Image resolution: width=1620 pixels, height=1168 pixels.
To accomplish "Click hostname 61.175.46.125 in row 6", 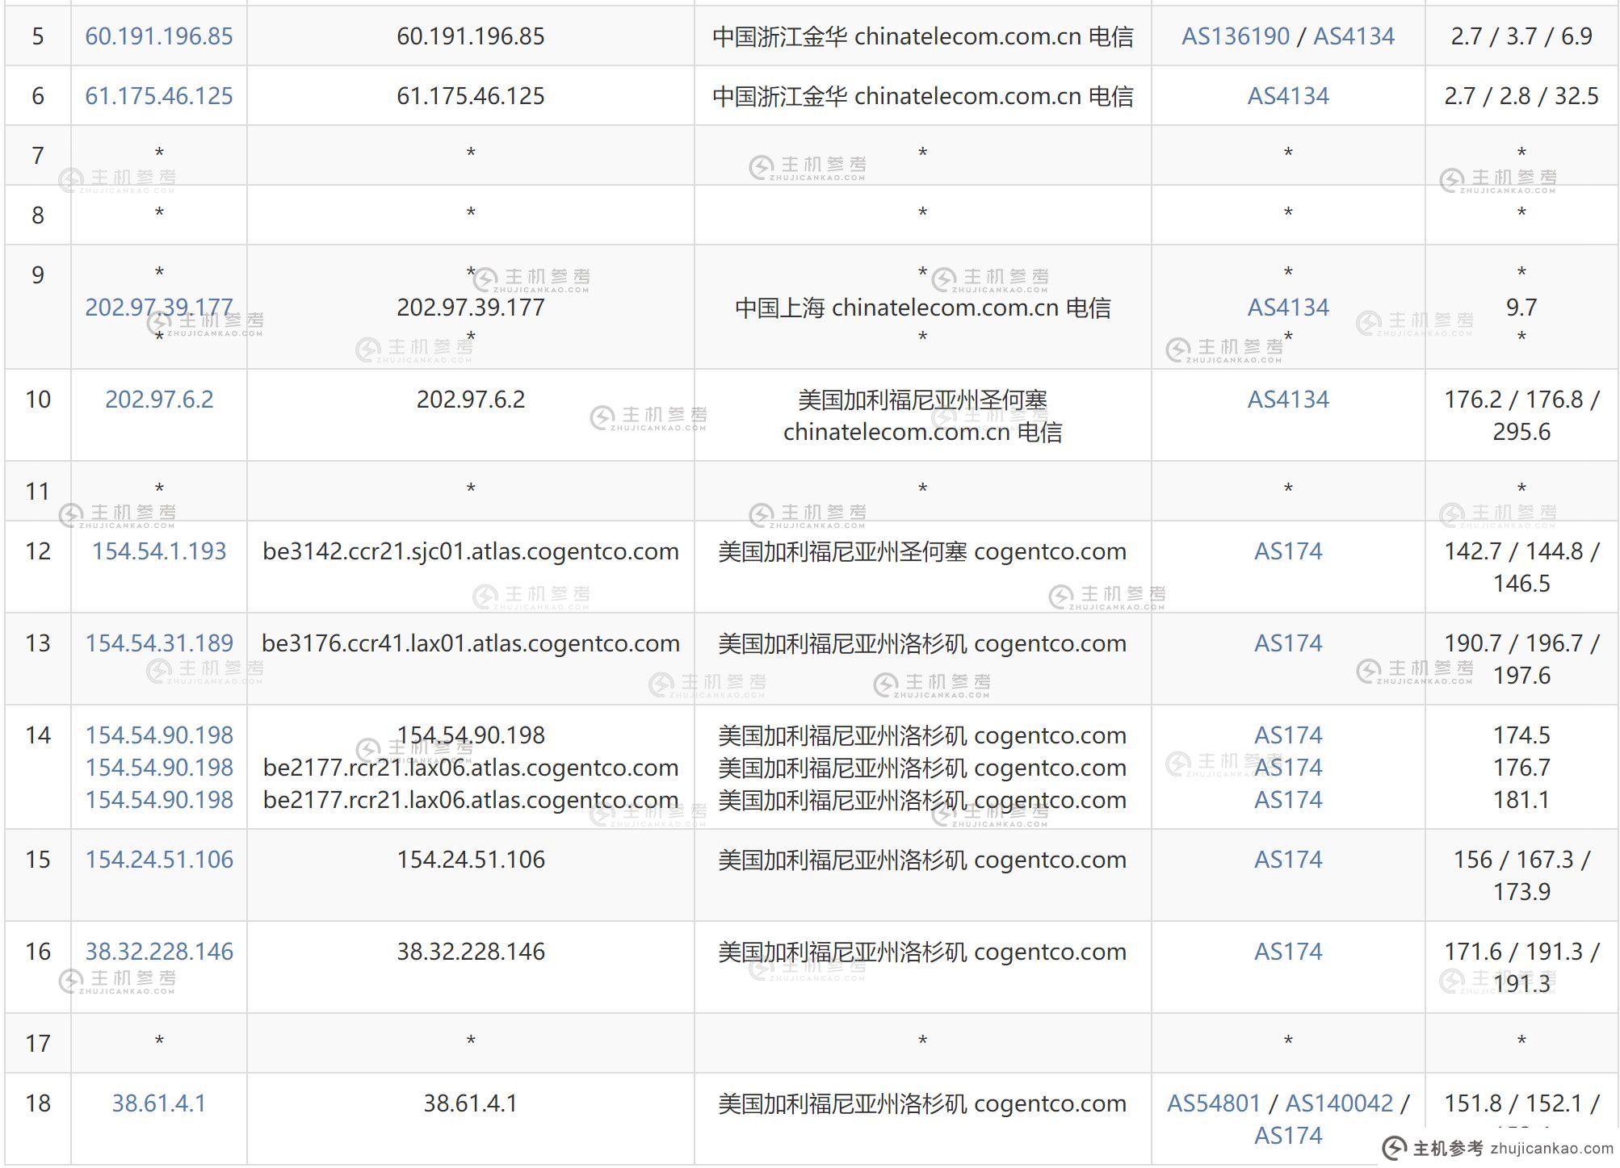I will [x=471, y=96].
